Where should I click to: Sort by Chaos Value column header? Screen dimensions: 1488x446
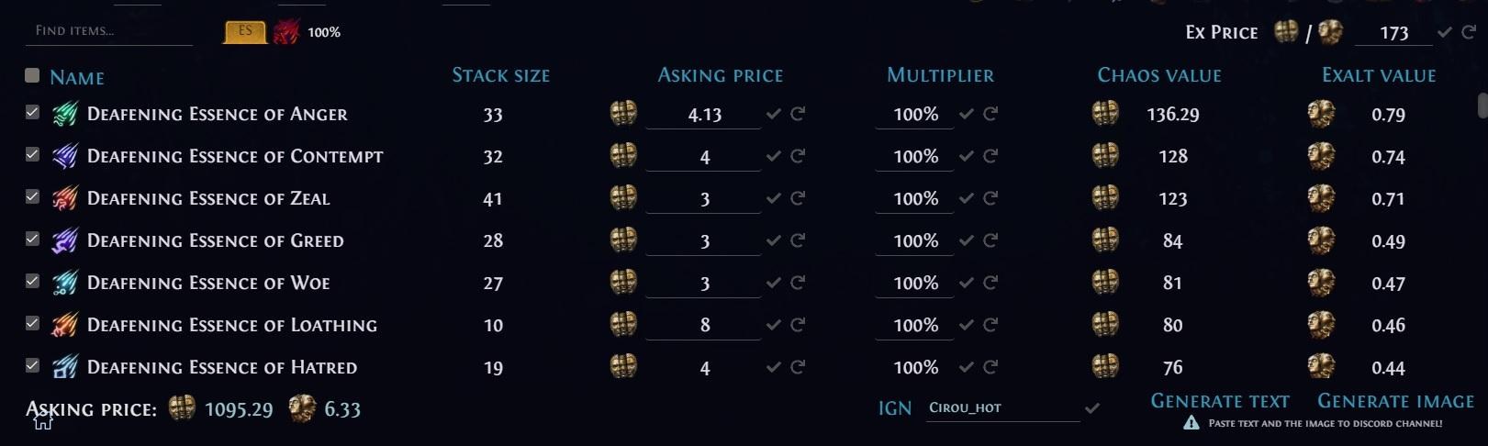tap(1159, 75)
